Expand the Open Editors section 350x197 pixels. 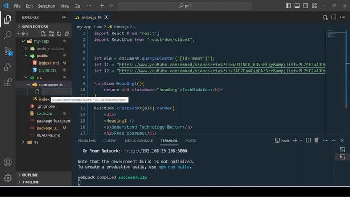[44, 26]
